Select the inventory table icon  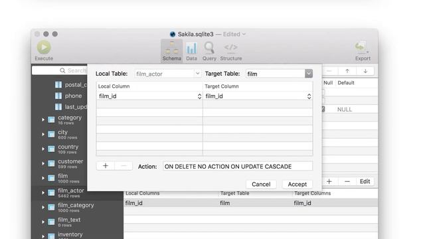[51, 236]
